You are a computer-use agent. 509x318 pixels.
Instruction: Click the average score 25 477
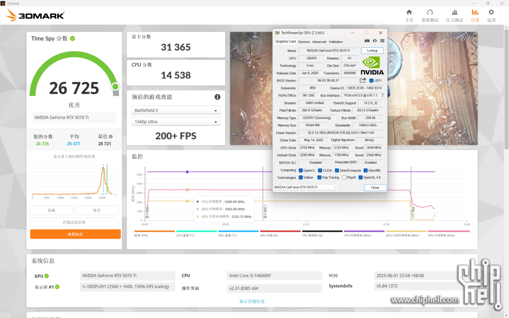pos(73,143)
